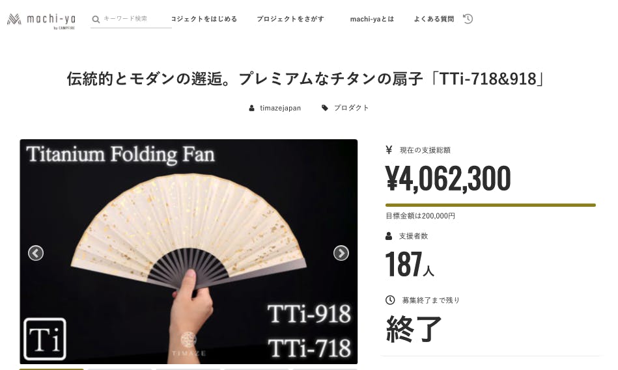Click the clock icon beside 募集終了まで残り
Image resolution: width=618 pixels, height=370 pixels.
(x=390, y=300)
